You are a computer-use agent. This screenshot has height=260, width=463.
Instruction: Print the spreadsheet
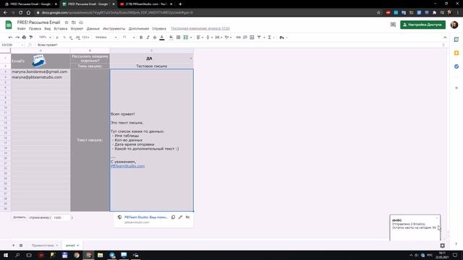click(24, 38)
